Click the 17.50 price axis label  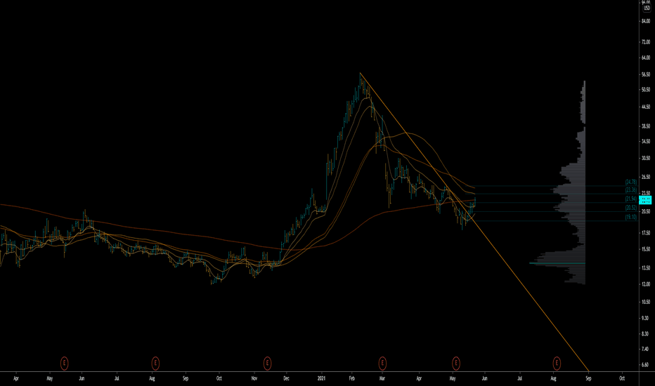pos(646,233)
